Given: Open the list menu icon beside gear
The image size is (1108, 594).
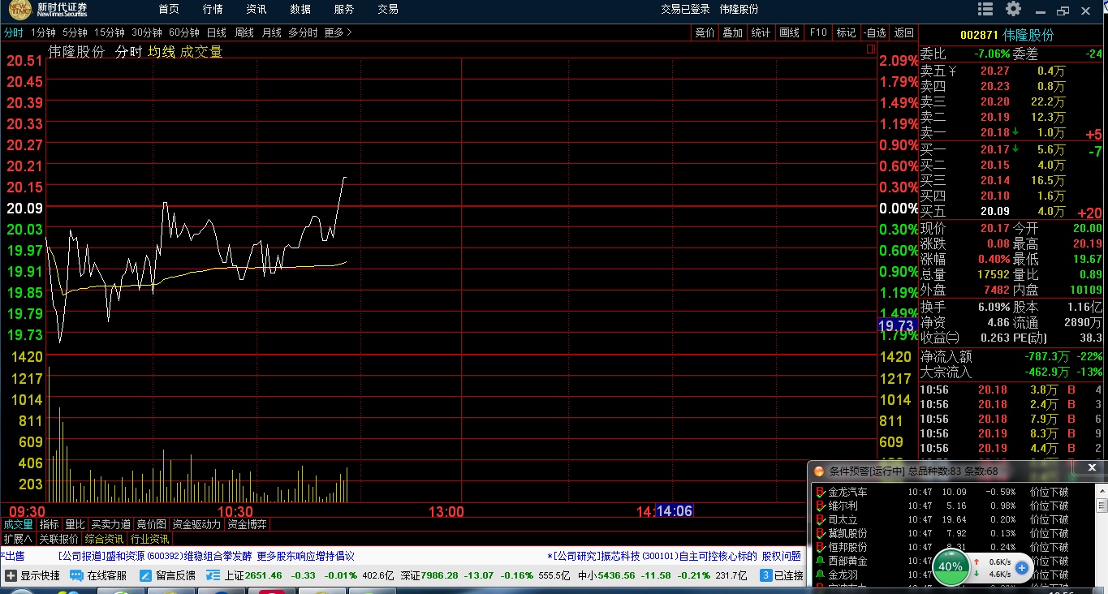Looking at the screenshot, I should (x=985, y=9).
